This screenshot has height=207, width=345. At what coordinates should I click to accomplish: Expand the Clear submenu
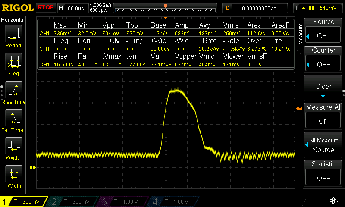(323, 88)
